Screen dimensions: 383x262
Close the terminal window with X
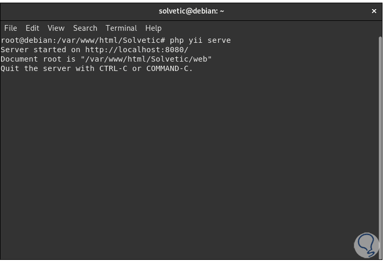point(374,11)
